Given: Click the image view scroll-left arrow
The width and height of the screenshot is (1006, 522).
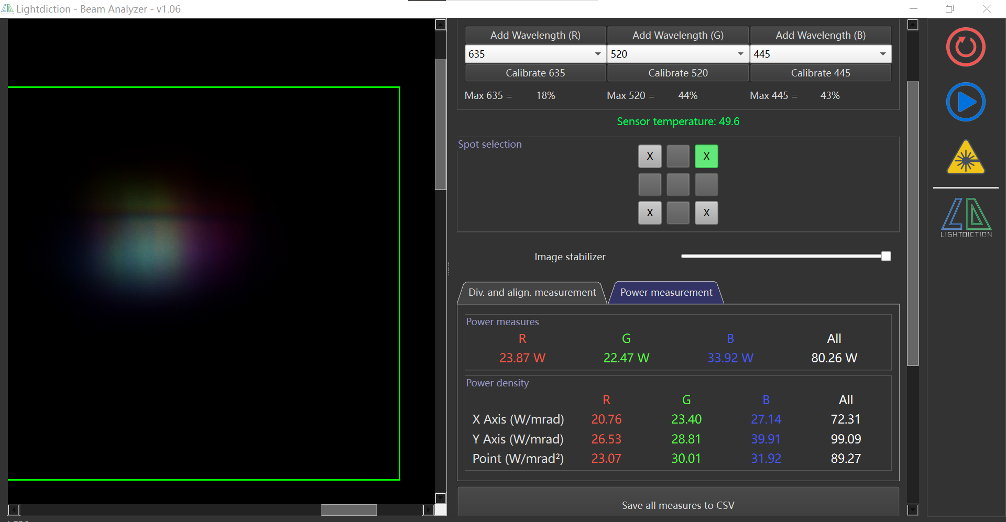Looking at the screenshot, I should coord(14,509).
